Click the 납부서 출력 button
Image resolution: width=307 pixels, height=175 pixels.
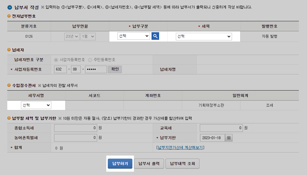(149, 163)
